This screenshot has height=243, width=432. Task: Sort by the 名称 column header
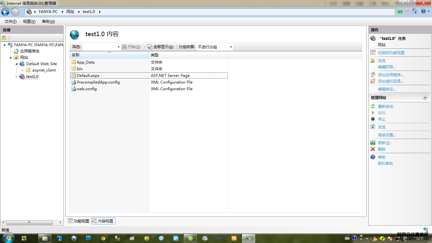(109, 55)
